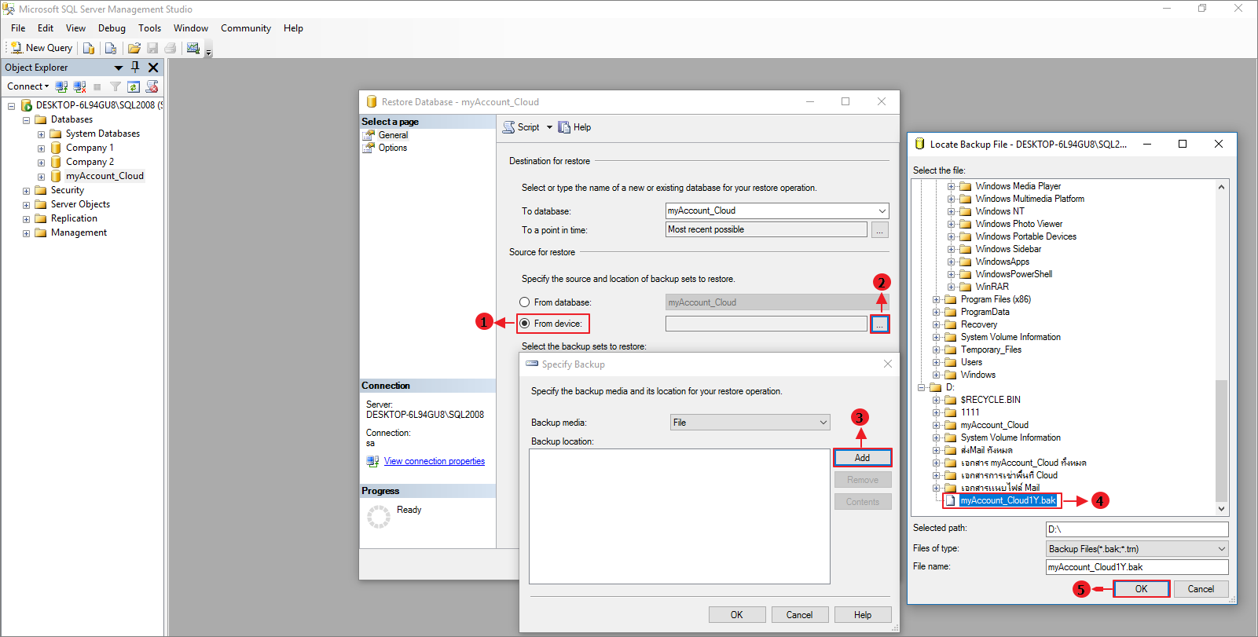
Task: Select the Options page
Action: (x=392, y=148)
